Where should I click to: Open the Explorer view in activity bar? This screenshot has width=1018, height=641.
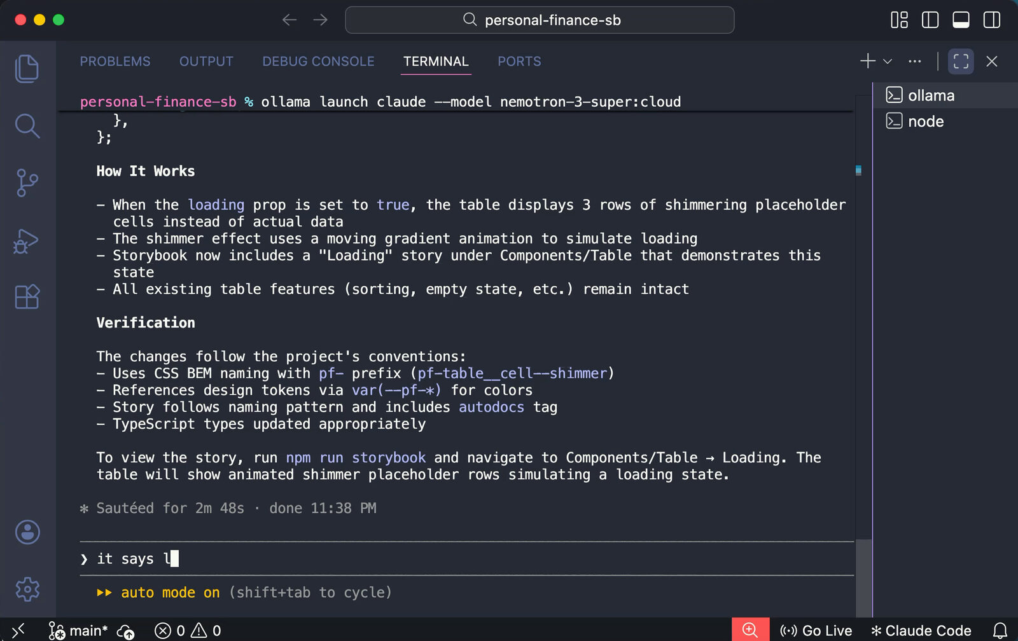[27, 69]
